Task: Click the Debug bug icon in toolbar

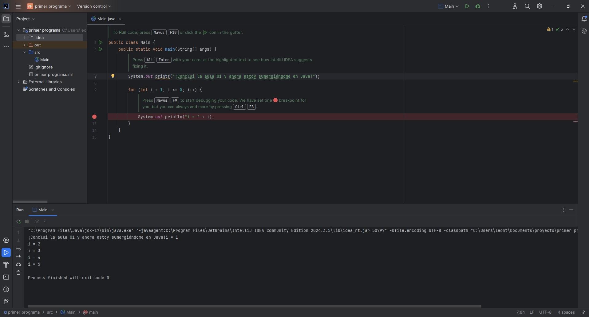Action: [x=478, y=6]
